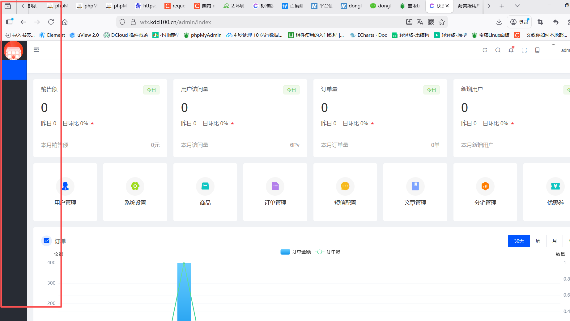Open the notification bell icon
Viewport: 570px width, 321px height.
pos(511,50)
